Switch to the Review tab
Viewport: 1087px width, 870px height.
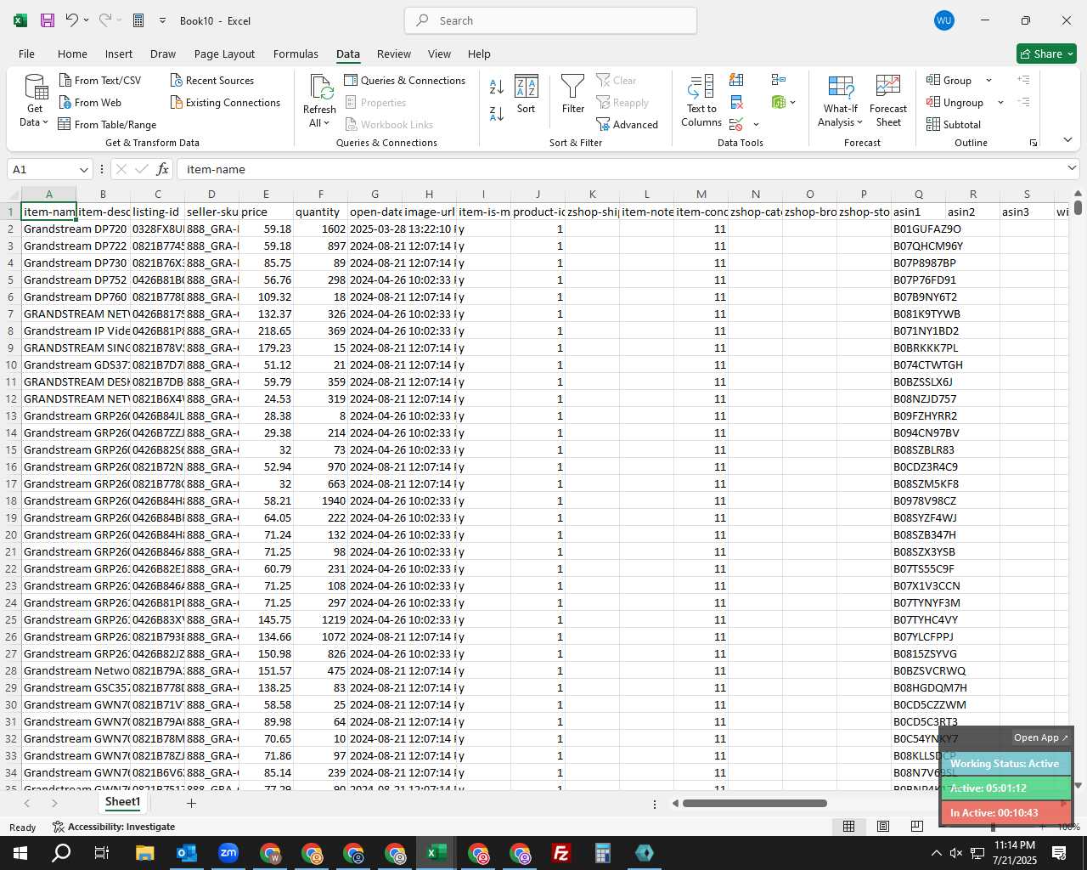[394, 54]
